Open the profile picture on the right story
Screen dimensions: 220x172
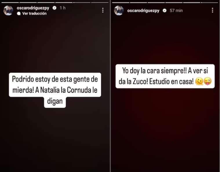pyautogui.click(x=119, y=10)
